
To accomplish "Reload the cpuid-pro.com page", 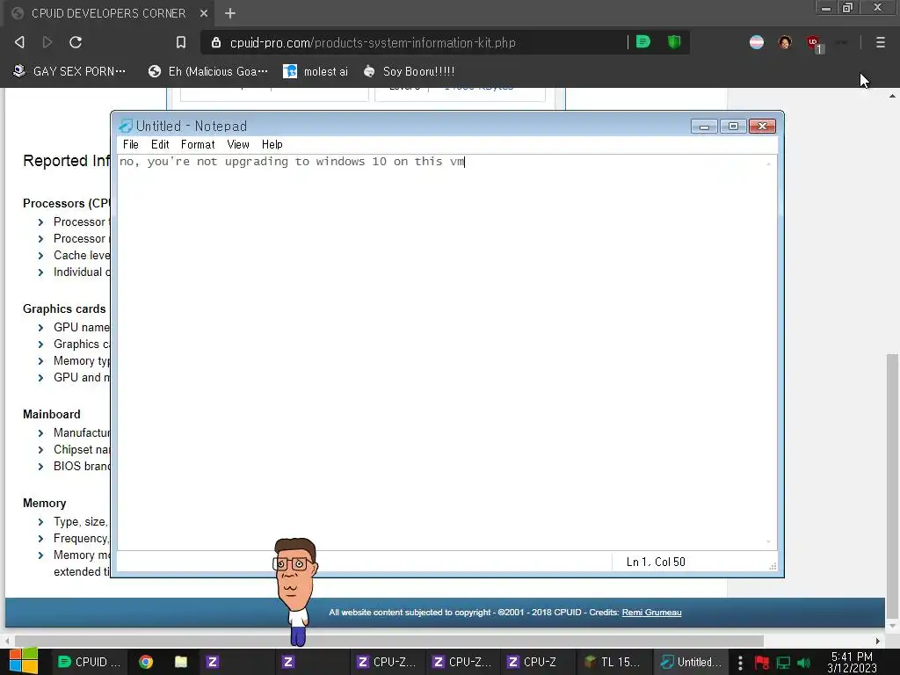I will [76, 42].
